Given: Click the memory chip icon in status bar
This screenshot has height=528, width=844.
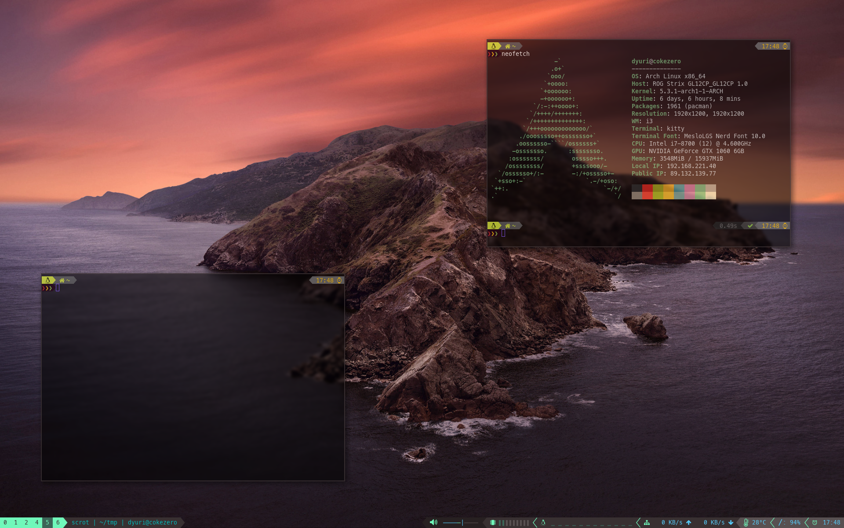Looking at the screenshot, I should click(493, 522).
